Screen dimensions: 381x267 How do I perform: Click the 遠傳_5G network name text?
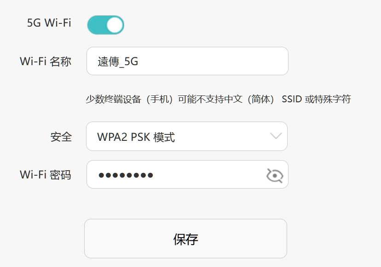[x=118, y=61]
